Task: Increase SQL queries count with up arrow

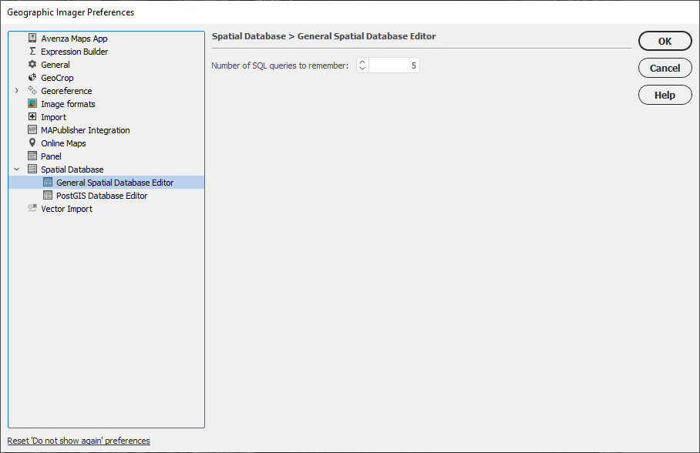Action: click(x=362, y=62)
